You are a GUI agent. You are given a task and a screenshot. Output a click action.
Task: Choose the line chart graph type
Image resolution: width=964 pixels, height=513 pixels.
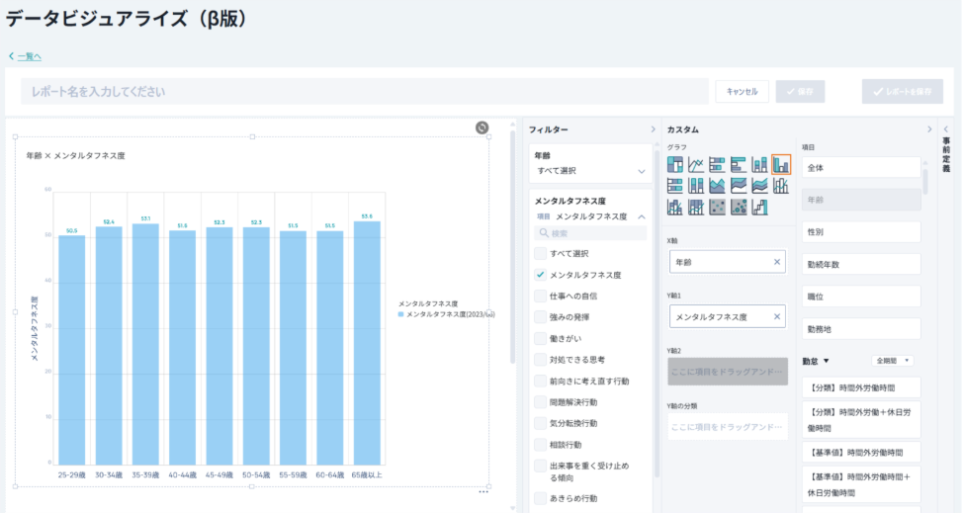point(696,165)
